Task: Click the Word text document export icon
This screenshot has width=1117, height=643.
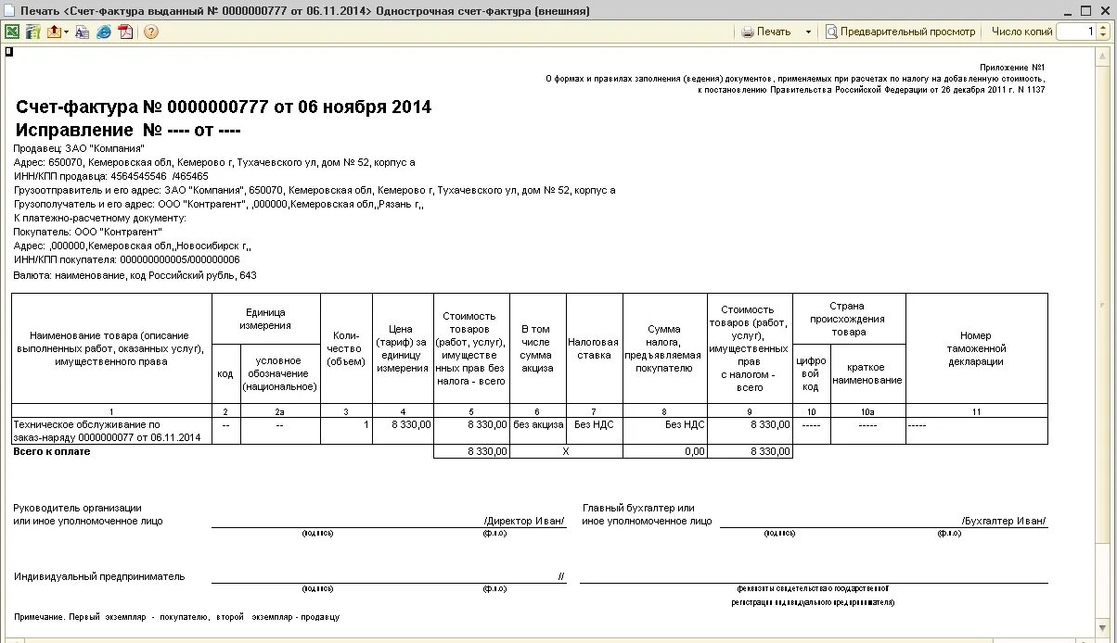Action: (x=82, y=32)
